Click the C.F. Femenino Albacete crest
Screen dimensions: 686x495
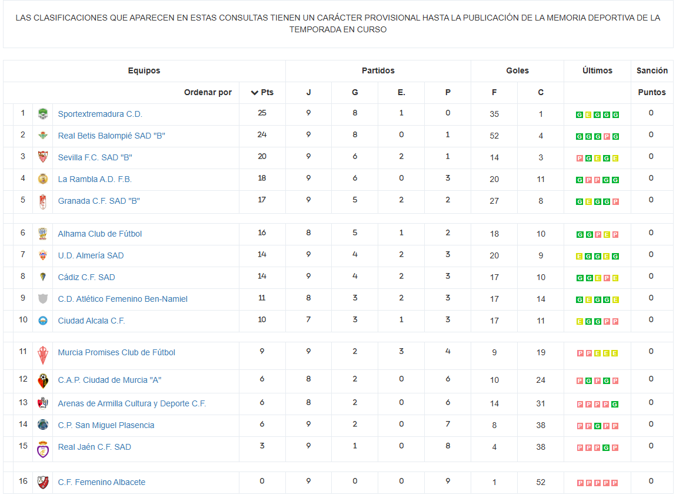point(43,482)
